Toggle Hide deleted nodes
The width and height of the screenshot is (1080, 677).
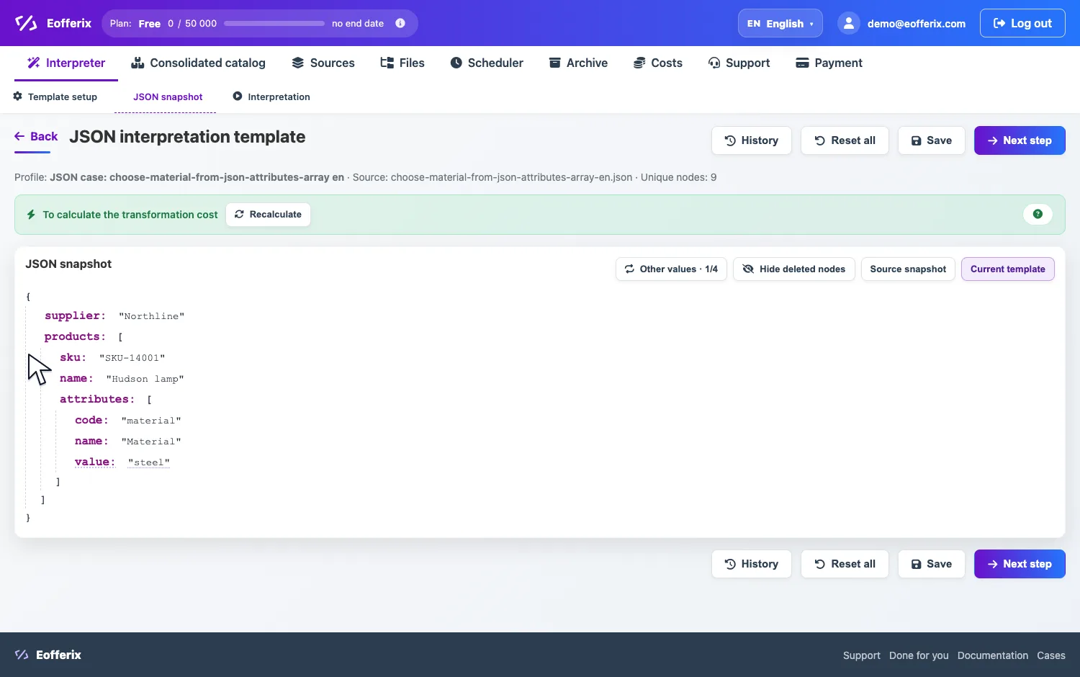tap(794, 269)
